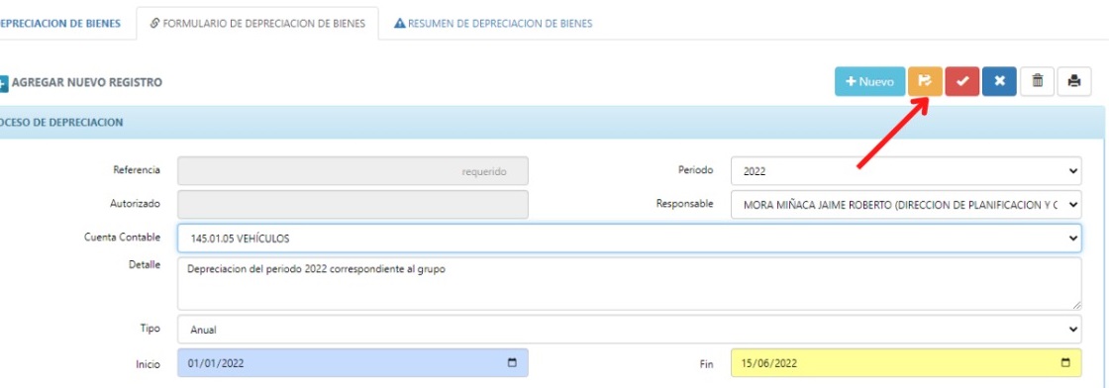Open the Periodo dropdown showing 2022
Screen dimensions: 1109x388
906,171
